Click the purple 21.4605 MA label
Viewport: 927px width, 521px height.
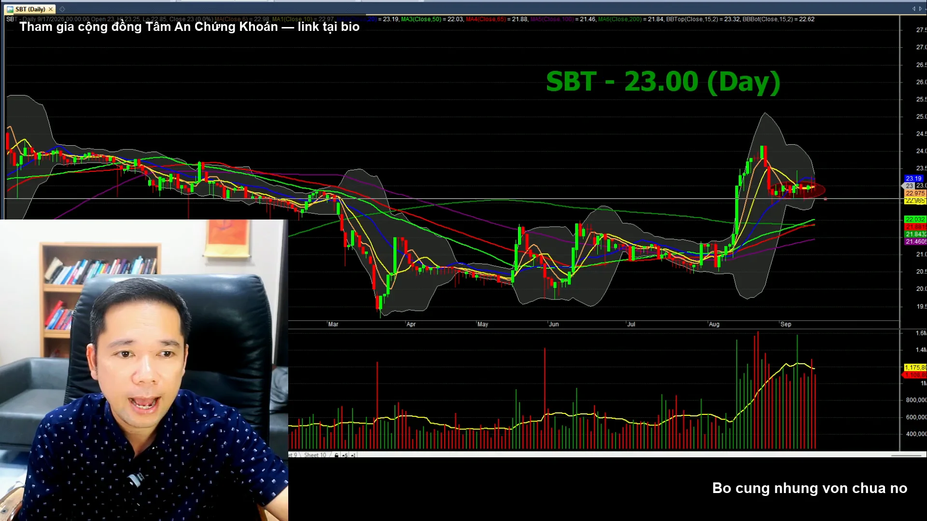[x=915, y=242]
